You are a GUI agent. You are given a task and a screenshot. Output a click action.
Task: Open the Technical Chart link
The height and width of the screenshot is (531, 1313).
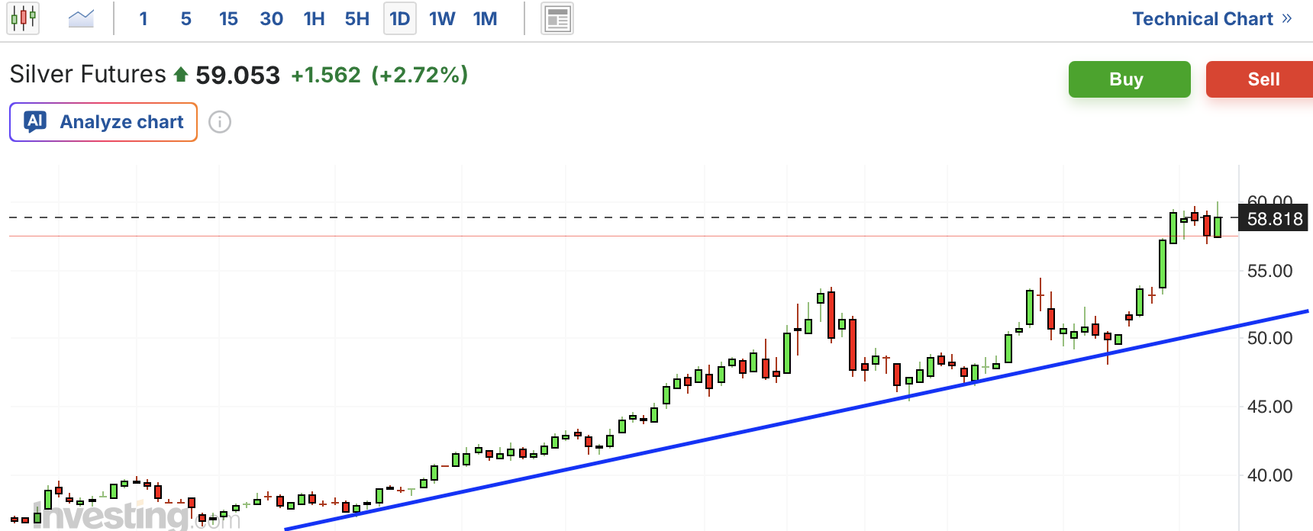pos(1211,19)
